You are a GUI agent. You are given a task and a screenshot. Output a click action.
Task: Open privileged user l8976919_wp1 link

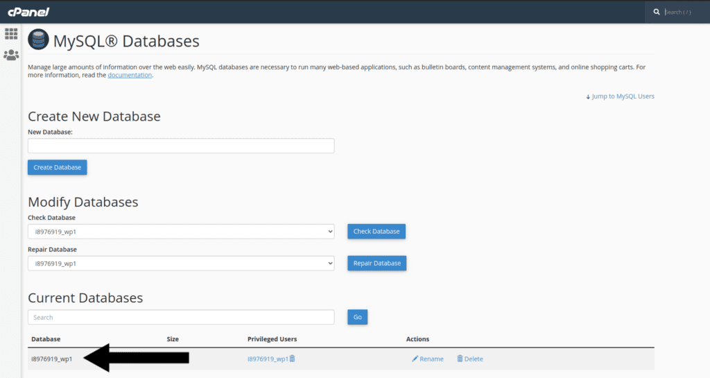point(267,359)
